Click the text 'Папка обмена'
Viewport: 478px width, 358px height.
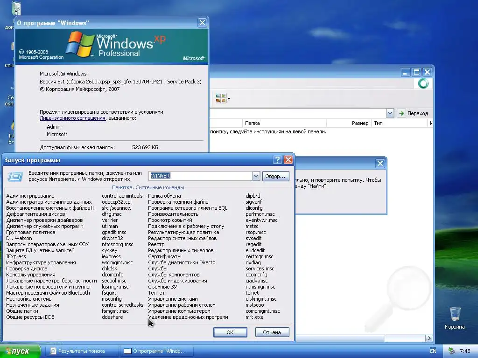164,196
